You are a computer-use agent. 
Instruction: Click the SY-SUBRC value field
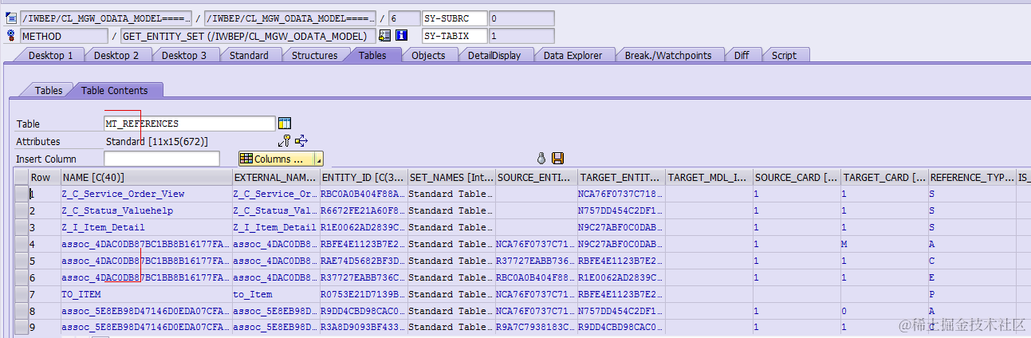(521, 18)
